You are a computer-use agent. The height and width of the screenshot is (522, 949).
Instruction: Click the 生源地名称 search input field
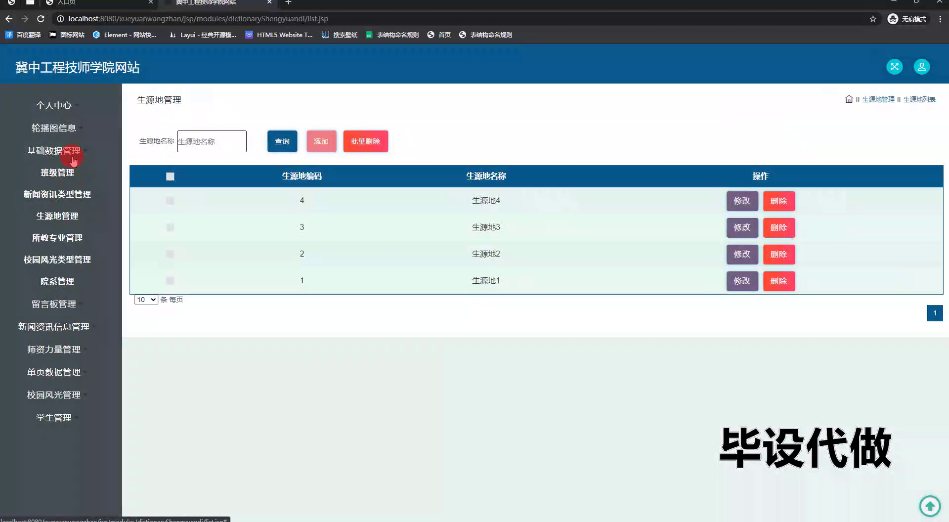(212, 141)
